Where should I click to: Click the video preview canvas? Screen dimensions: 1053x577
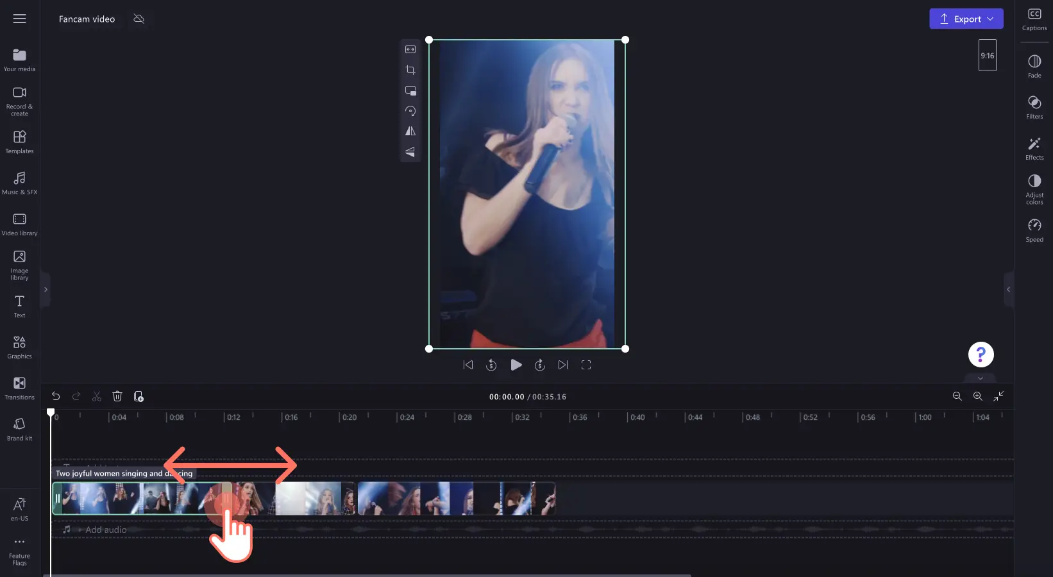point(527,194)
